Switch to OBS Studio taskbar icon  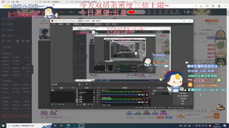point(81,125)
